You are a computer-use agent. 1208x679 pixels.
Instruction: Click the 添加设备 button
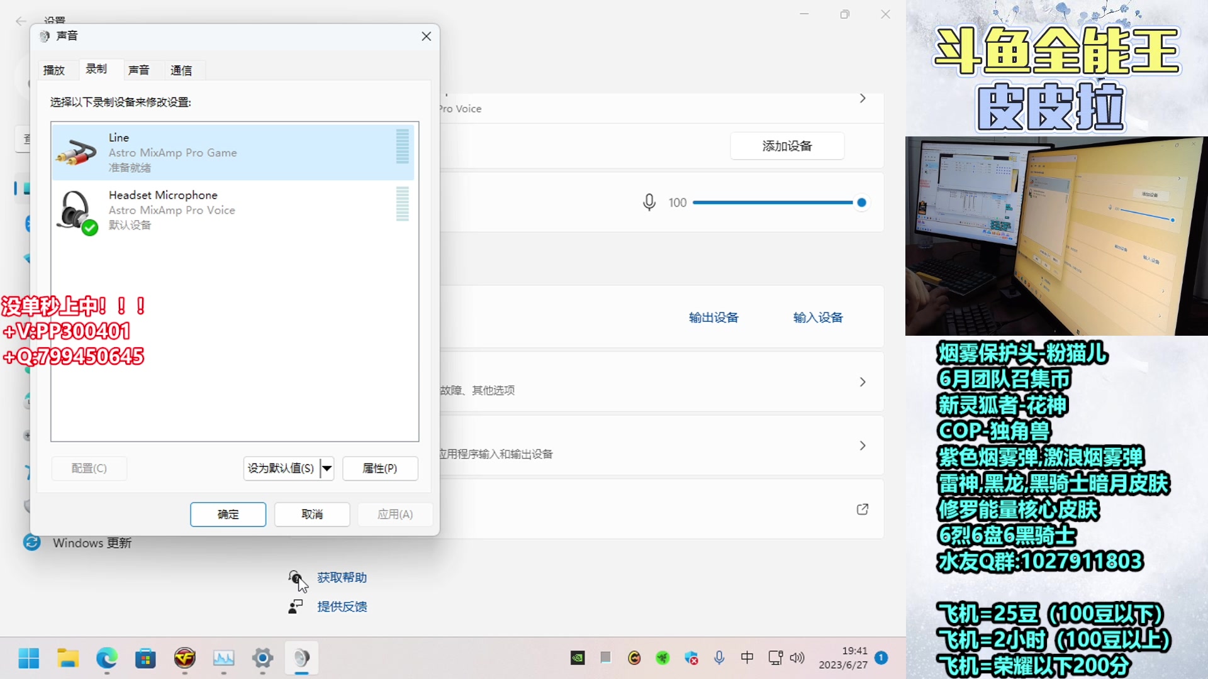(x=787, y=145)
